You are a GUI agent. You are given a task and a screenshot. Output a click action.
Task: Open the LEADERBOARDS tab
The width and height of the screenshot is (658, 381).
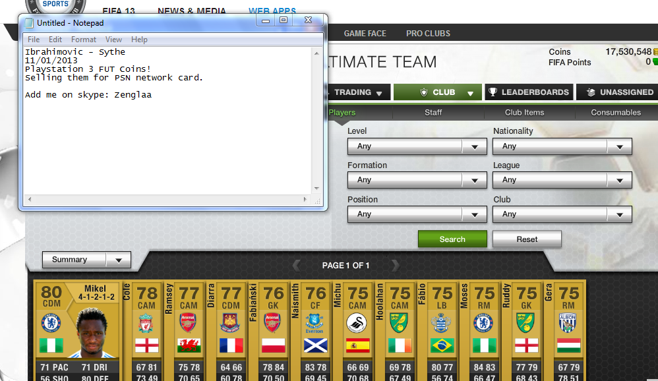529,92
